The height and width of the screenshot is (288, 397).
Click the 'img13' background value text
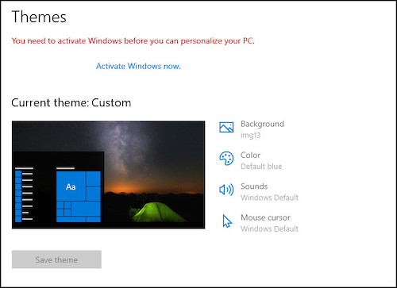point(251,136)
